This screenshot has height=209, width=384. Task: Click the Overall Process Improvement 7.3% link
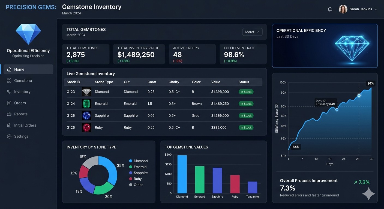click(362, 182)
